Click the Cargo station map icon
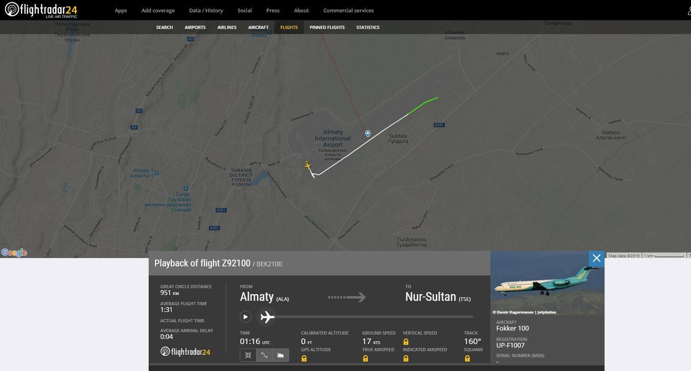Image resolution: width=691 pixels, height=371 pixels. pos(186,189)
